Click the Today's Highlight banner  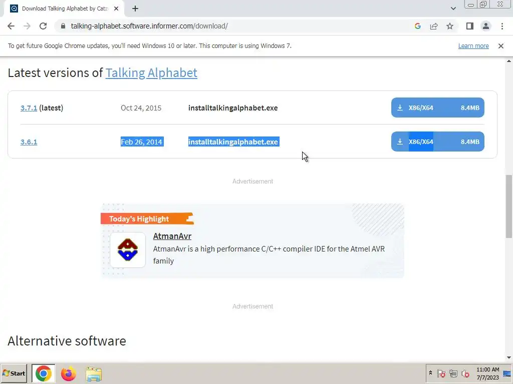147,219
